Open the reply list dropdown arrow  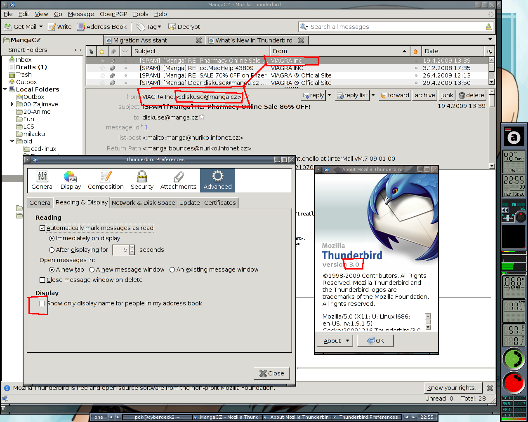(373, 95)
